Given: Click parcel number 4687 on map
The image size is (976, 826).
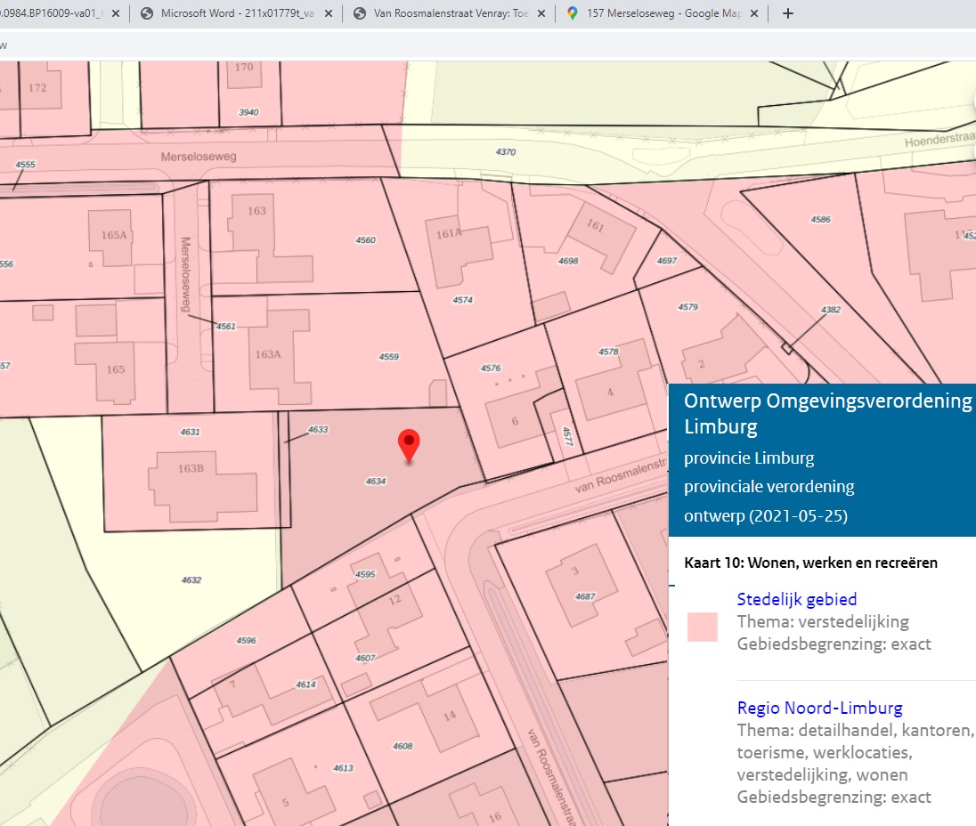Looking at the screenshot, I should click(x=585, y=596).
